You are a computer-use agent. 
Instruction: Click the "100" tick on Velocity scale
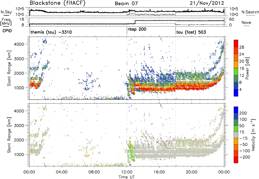coord(243,120)
